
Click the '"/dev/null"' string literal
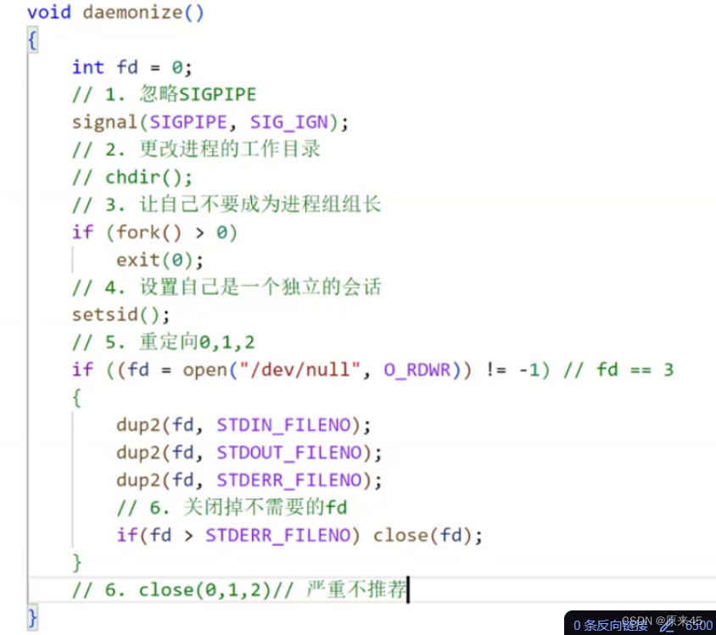tap(299, 370)
